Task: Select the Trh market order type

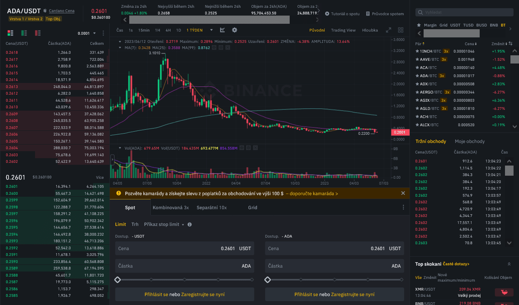Action: pos(135,224)
